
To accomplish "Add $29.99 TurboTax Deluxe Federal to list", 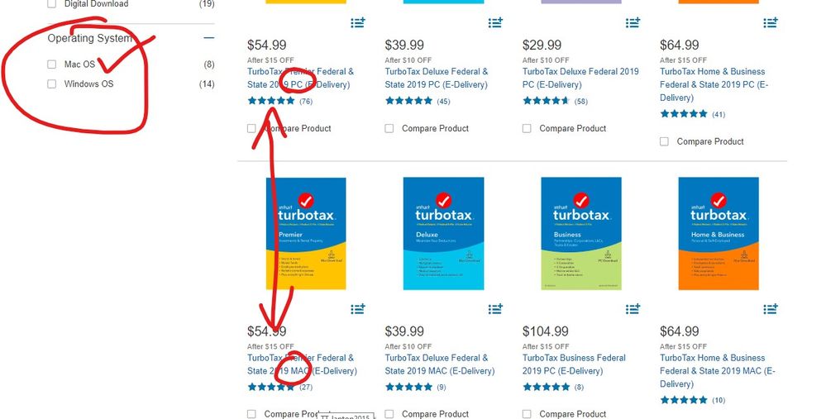I will point(633,22).
